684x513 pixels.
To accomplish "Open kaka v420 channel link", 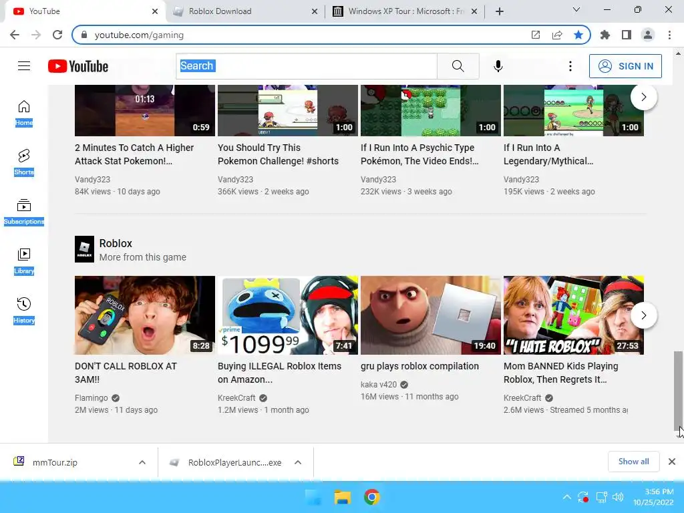I will 379,384.
